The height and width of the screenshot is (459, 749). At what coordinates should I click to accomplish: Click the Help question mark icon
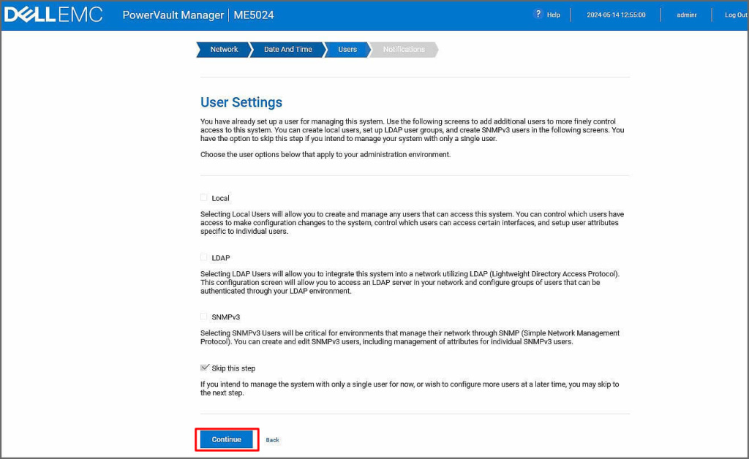pos(538,15)
